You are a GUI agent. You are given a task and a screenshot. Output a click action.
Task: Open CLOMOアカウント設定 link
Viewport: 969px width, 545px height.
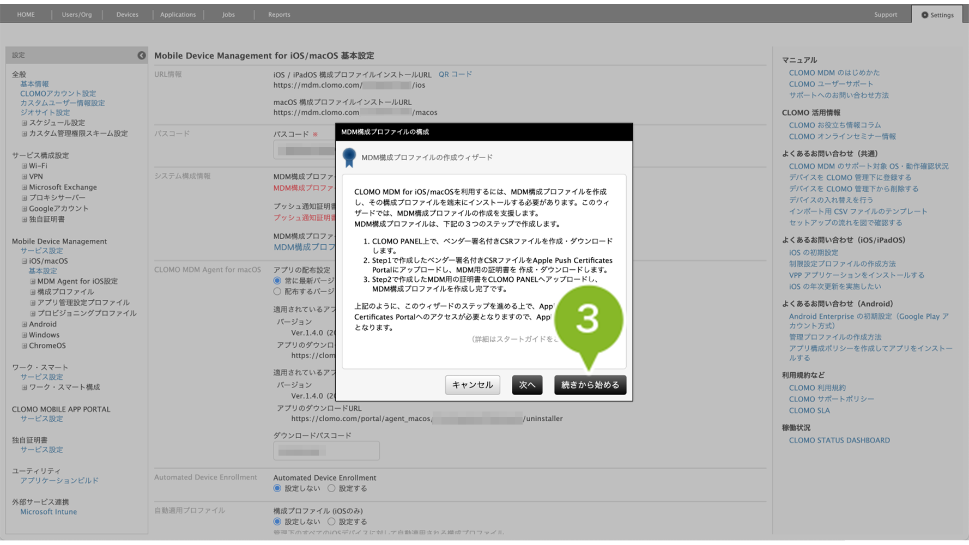tap(58, 94)
